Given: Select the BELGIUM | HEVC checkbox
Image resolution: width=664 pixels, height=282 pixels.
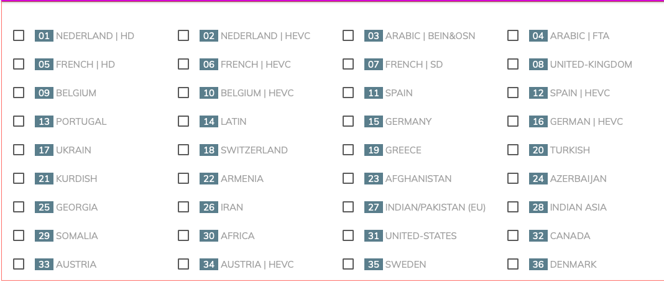Looking at the screenshot, I should click(x=183, y=93).
